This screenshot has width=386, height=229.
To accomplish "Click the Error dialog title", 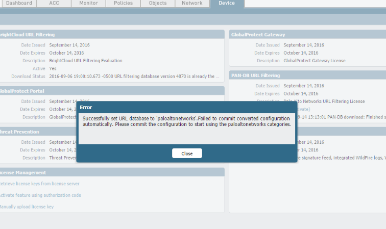I will click(x=86, y=108).
